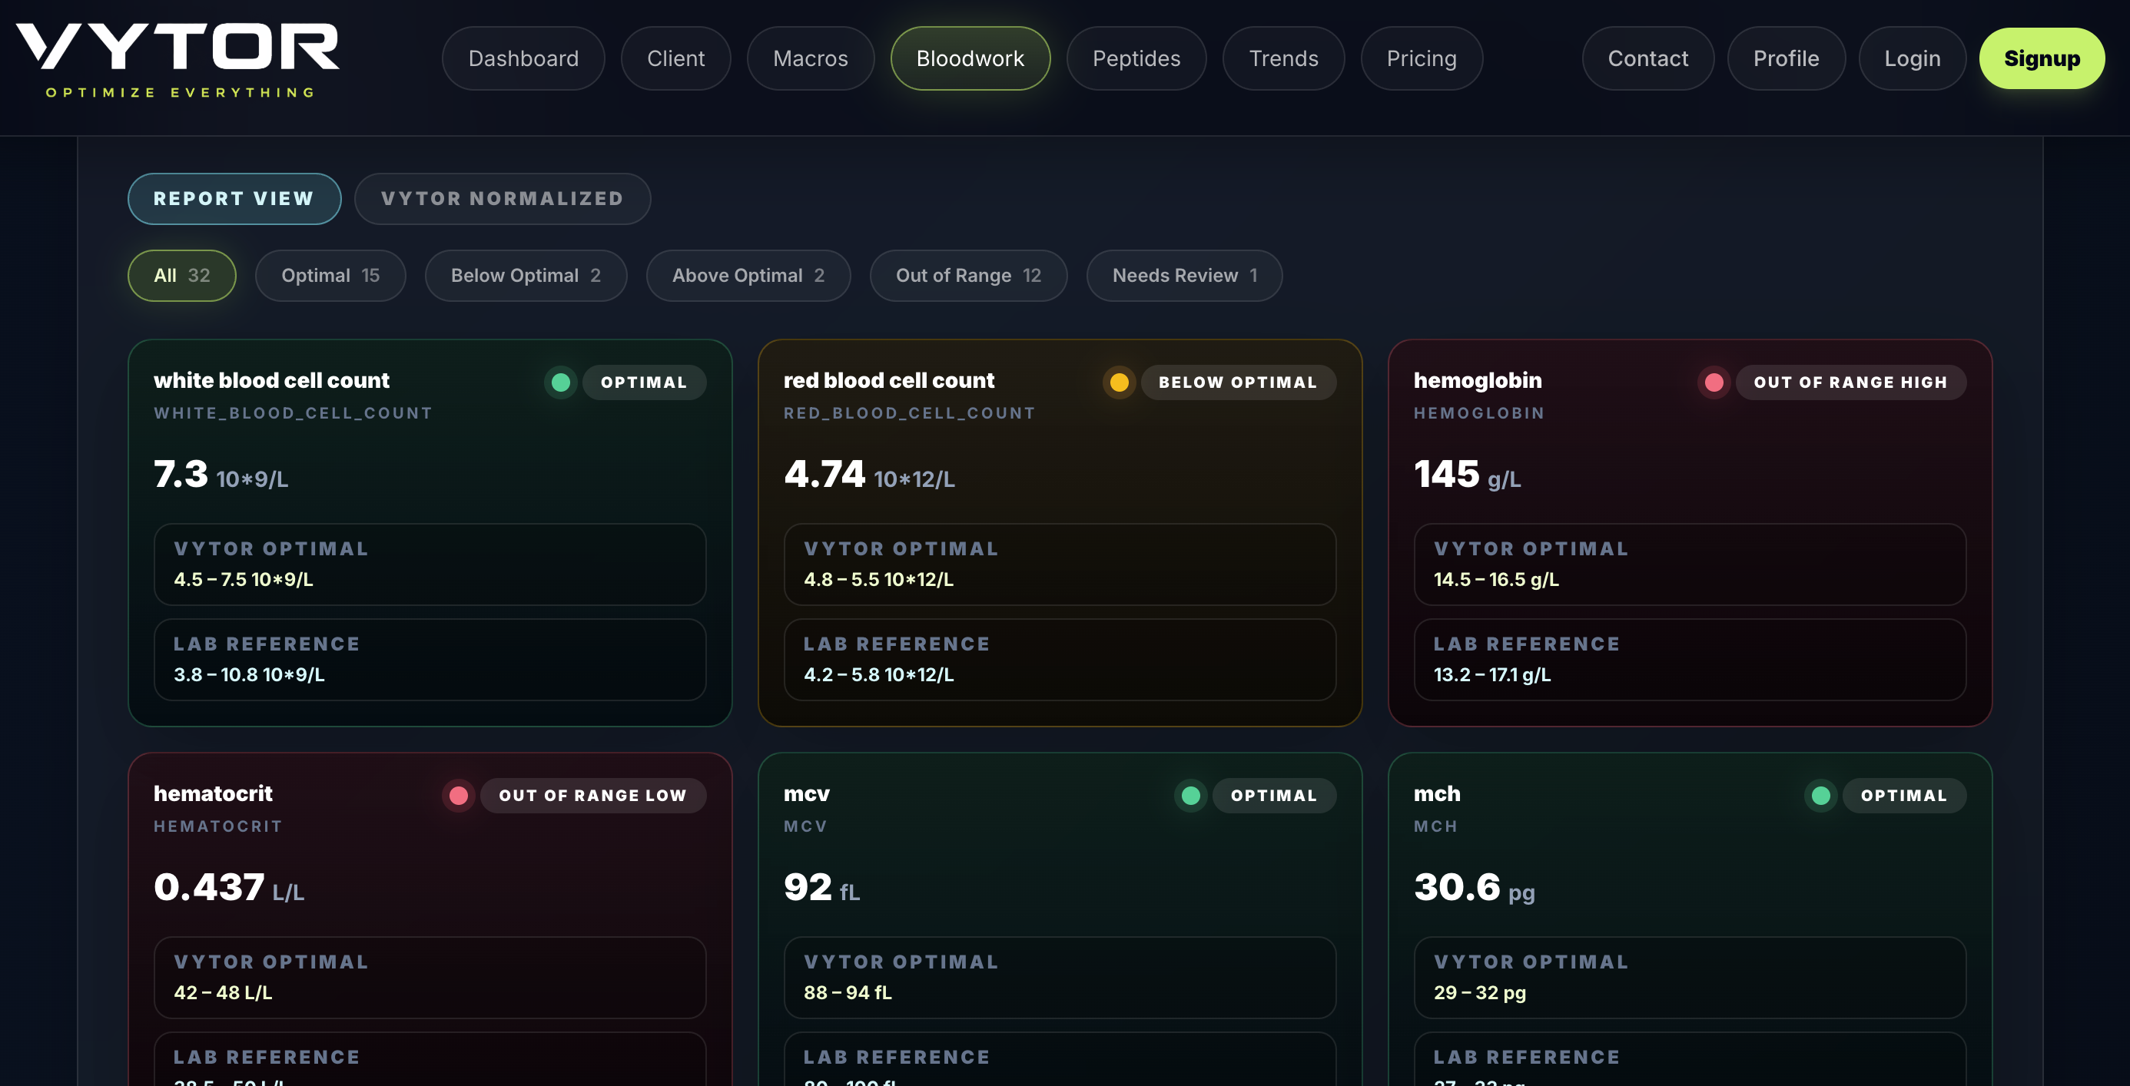Switch to Report View
Image resolution: width=2130 pixels, height=1086 pixels.
click(234, 198)
